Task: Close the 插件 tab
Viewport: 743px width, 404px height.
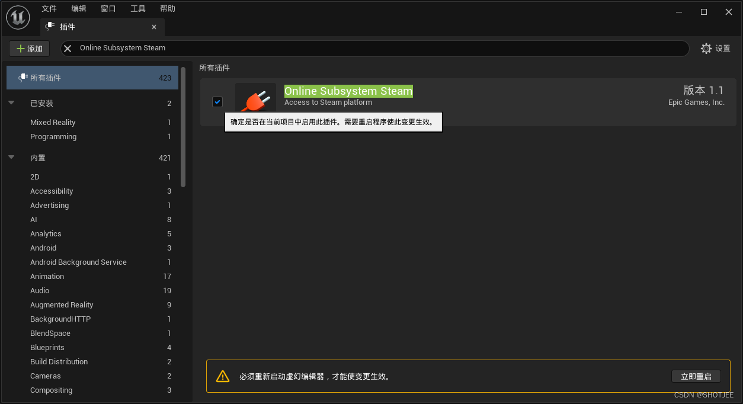Action: 154,27
